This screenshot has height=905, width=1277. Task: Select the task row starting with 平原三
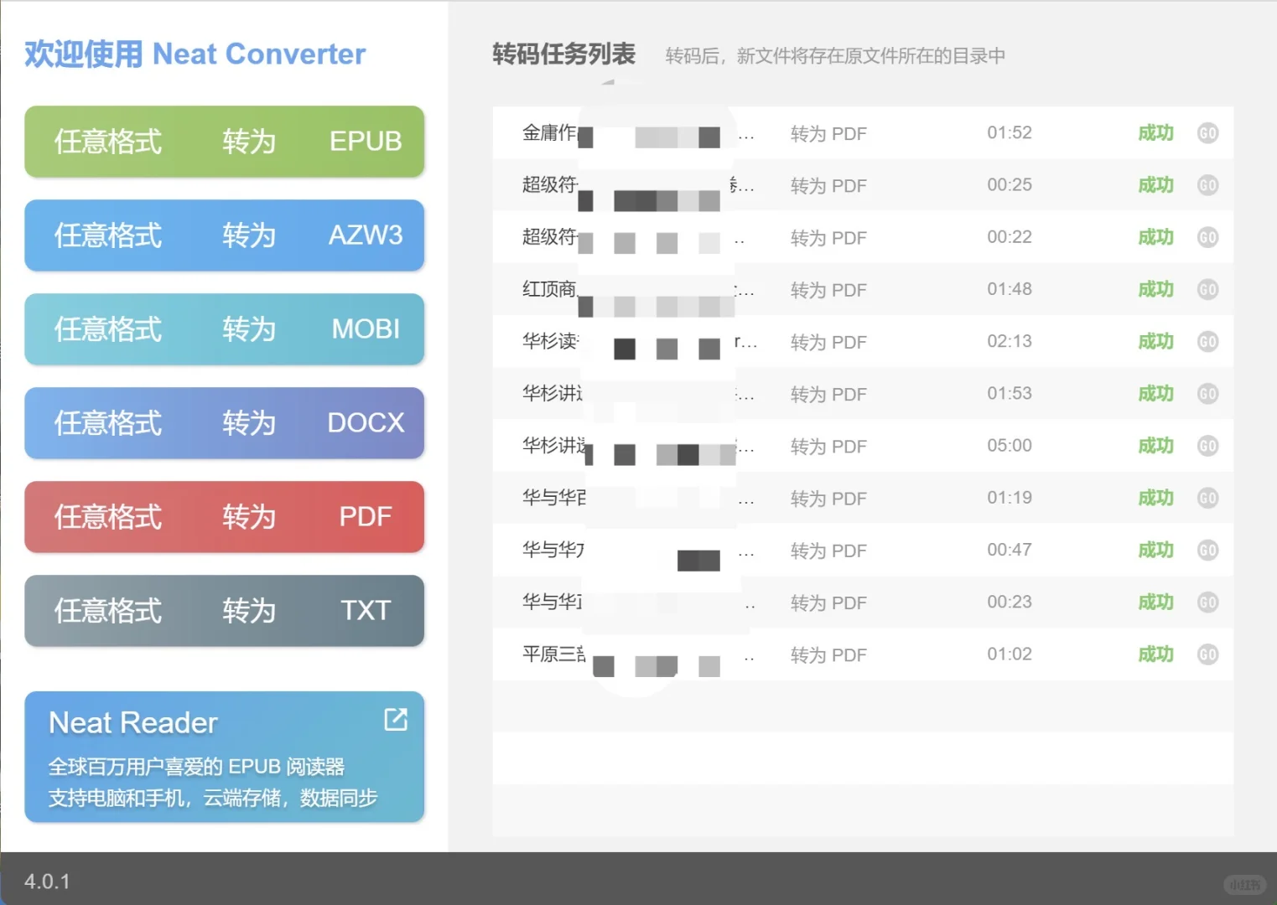[863, 654]
